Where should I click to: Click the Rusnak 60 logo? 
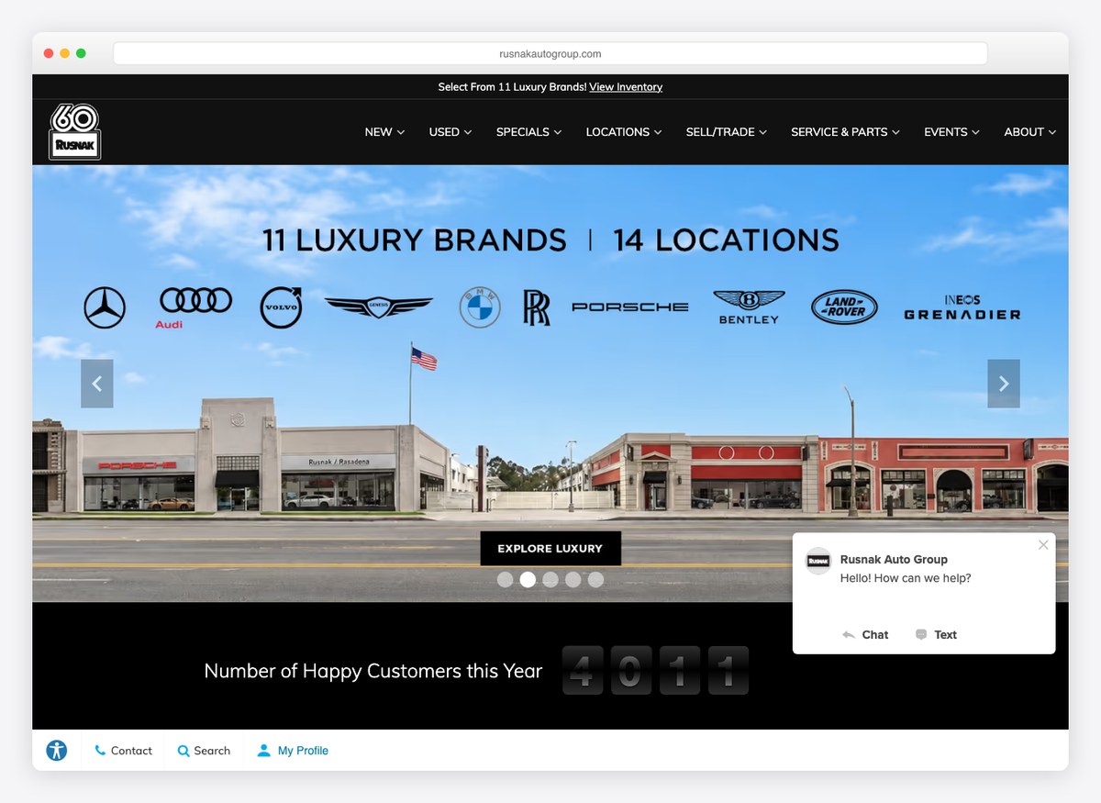[x=74, y=131]
